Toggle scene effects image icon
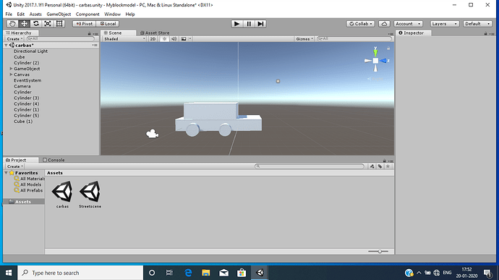This screenshot has width=499, height=280. pos(184,39)
